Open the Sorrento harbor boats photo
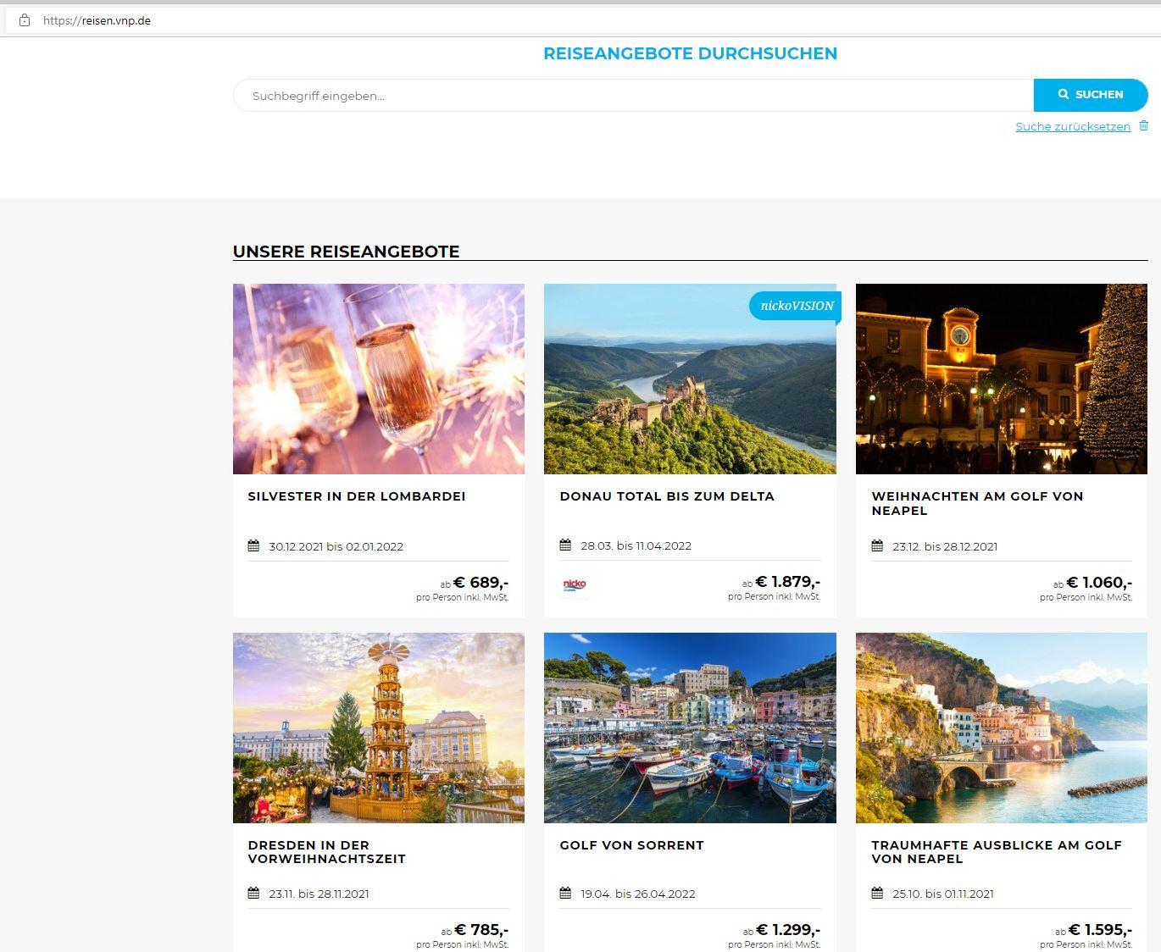Screen dimensions: 1161x952 (690, 728)
